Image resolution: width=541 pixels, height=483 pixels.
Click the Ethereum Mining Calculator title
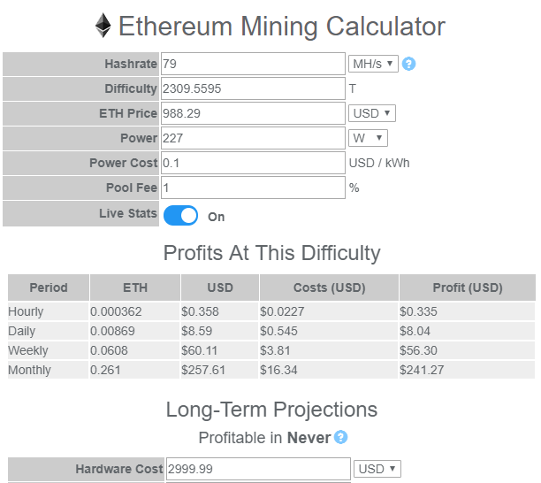coord(281,27)
